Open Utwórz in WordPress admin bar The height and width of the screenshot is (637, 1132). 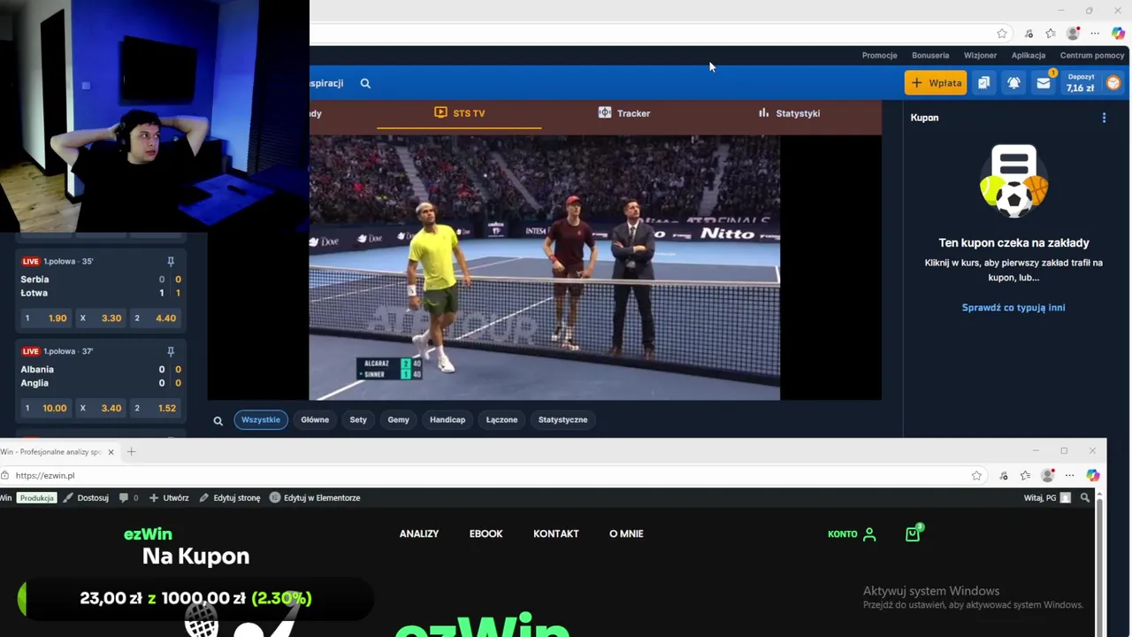click(x=169, y=498)
